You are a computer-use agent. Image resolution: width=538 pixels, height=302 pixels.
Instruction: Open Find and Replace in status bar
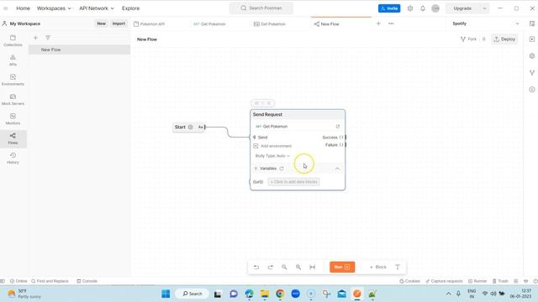(50, 281)
